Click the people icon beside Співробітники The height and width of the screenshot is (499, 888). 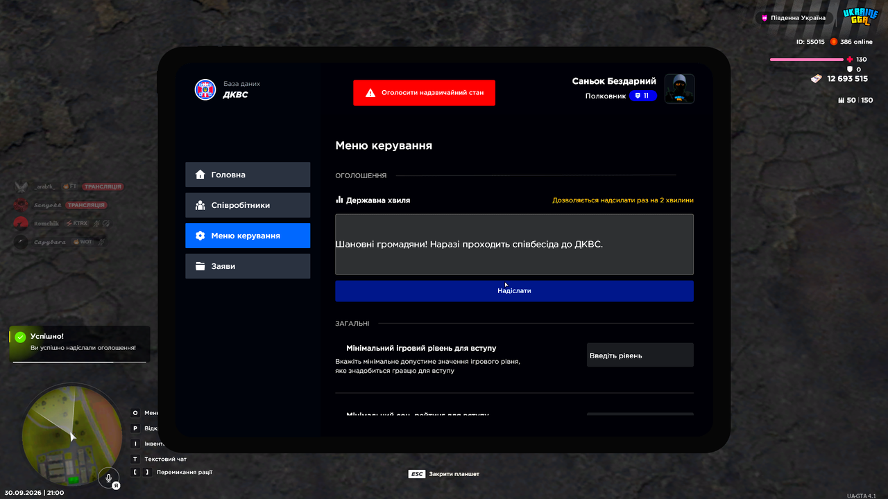[200, 205]
